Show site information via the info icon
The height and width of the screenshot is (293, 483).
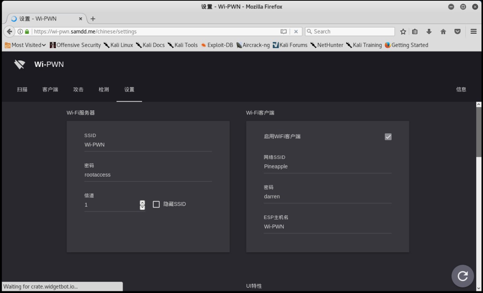point(20,31)
